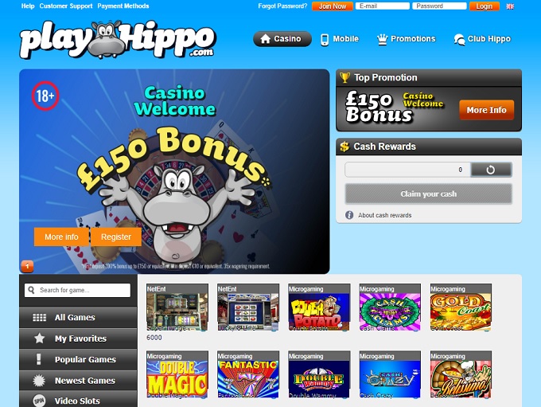The width and height of the screenshot is (541, 407).
Task: Click the Join Now button
Action: click(333, 6)
